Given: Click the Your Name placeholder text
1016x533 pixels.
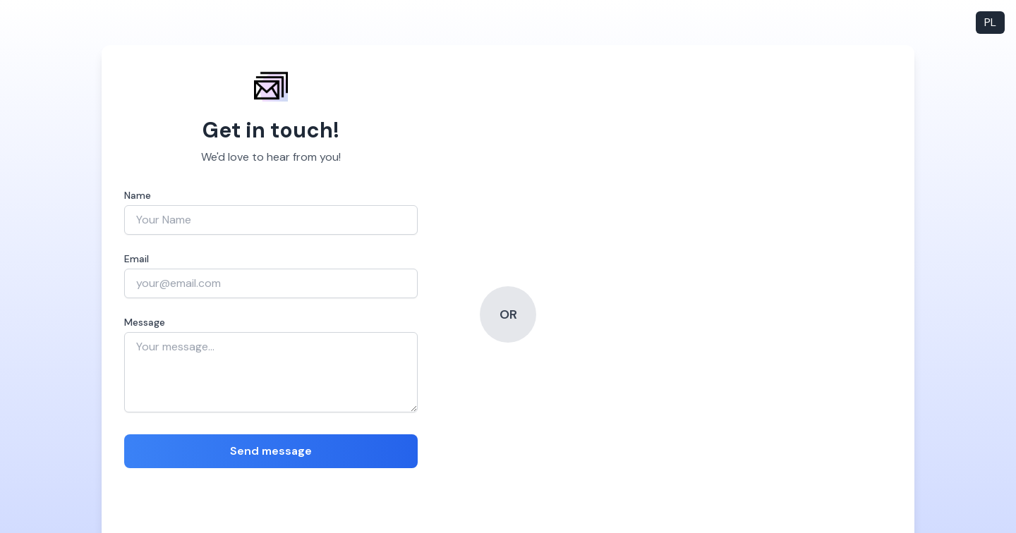Looking at the screenshot, I should tap(164, 220).
